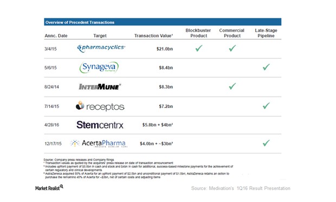Image resolution: width=336 pixels, height=202 pixels.
Task: Click the Annc. Date column header
Action: tap(56, 36)
